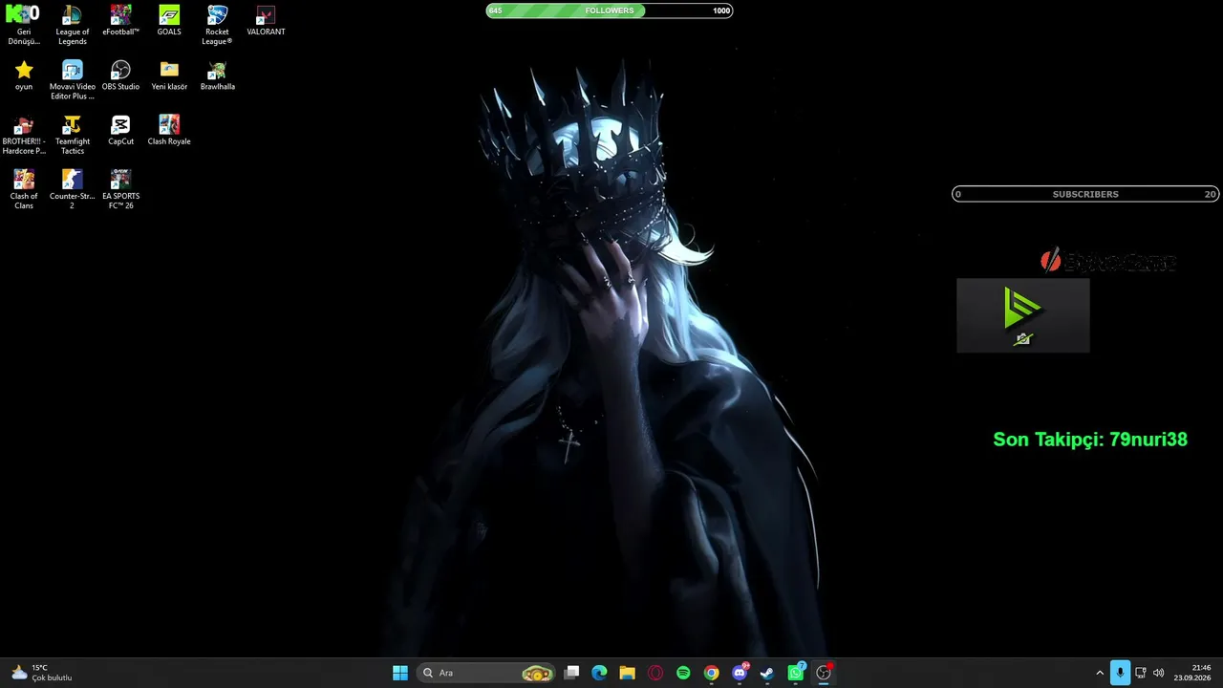Open WhatsApp from the taskbar
1223x688 pixels.
pyautogui.click(x=795, y=673)
